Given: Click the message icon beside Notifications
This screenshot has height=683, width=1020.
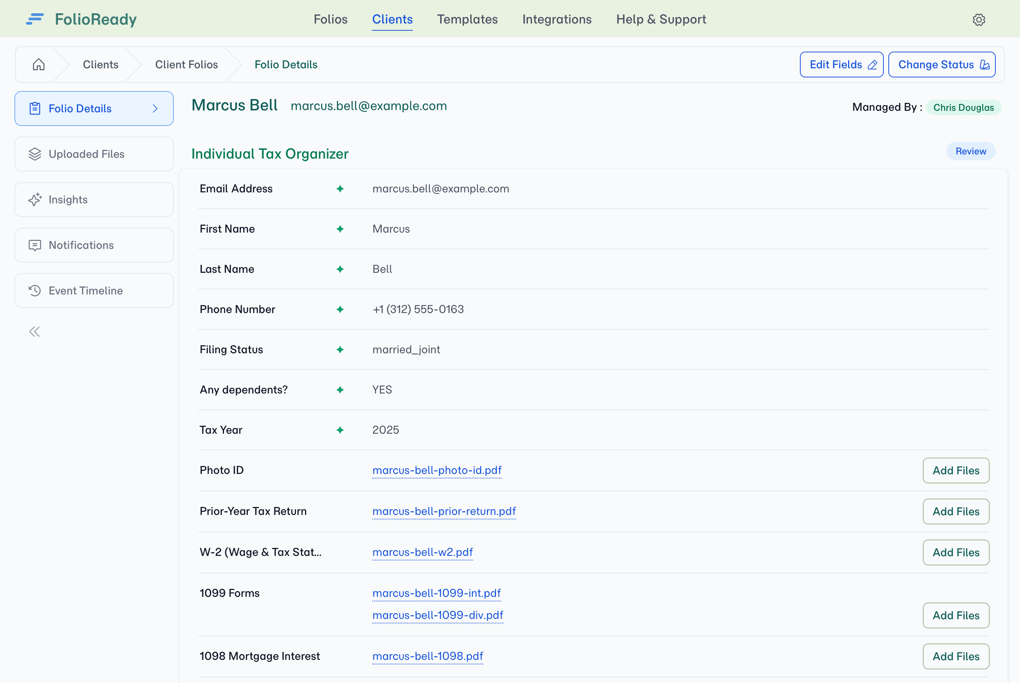Looking at the screenshot, I should (35, 245).
